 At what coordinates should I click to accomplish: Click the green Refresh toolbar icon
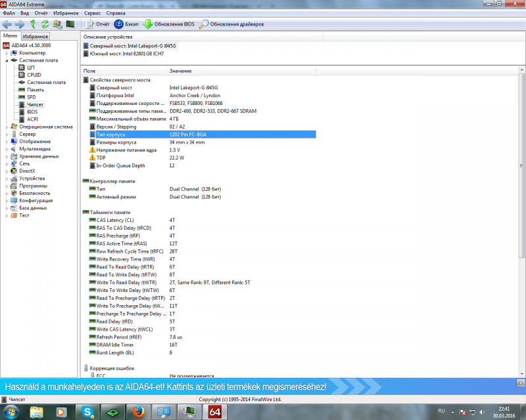pos(45,24)
